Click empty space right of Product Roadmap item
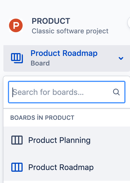This screenshot has height=183, width=130. click(112, 167)
